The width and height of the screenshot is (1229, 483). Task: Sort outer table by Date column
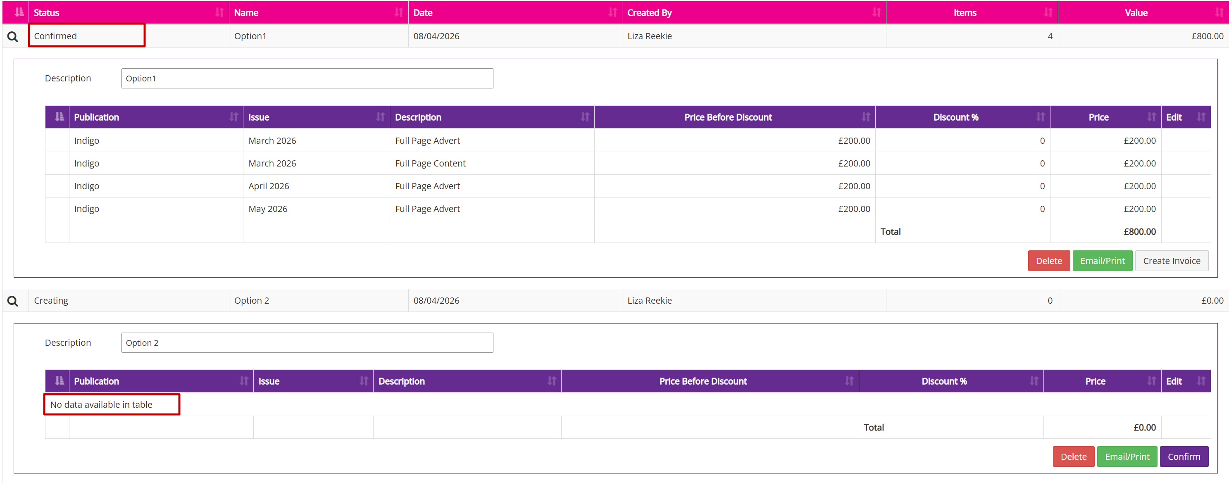click(x=515, y=12)
